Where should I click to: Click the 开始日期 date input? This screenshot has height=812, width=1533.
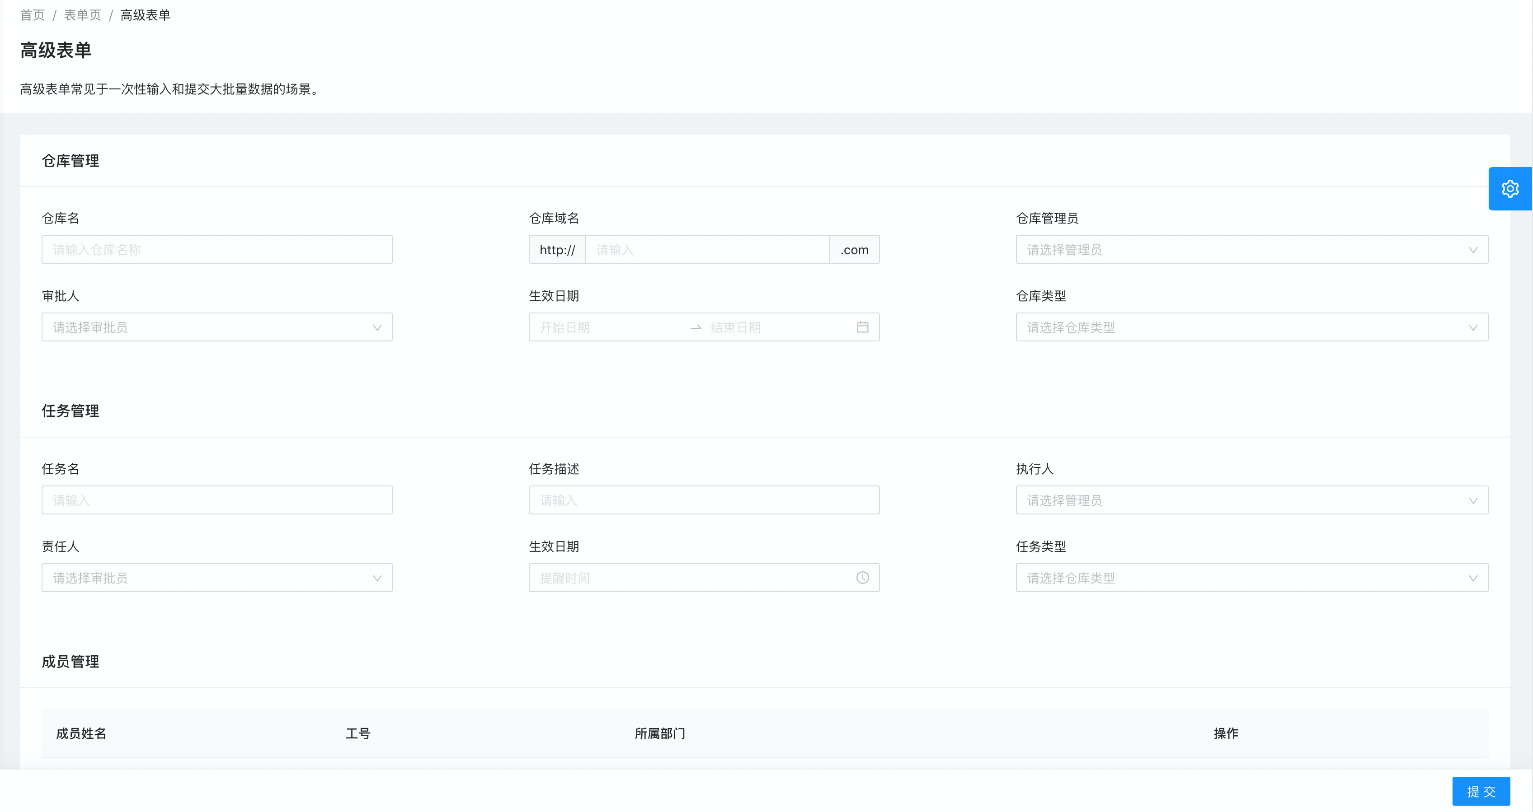607,327
